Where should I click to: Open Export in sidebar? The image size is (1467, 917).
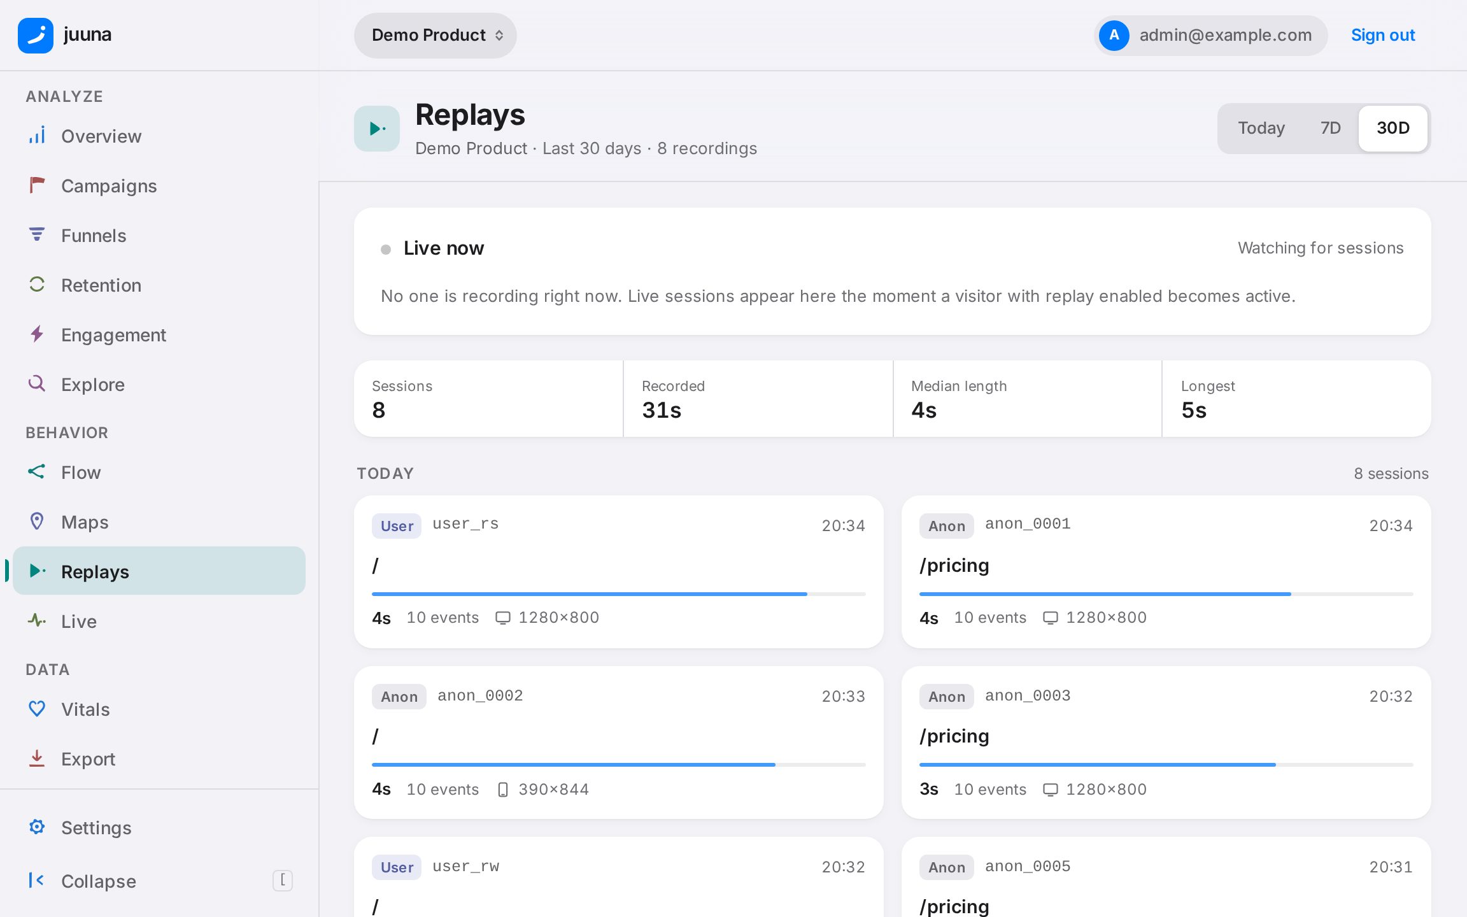pos(159,758)
